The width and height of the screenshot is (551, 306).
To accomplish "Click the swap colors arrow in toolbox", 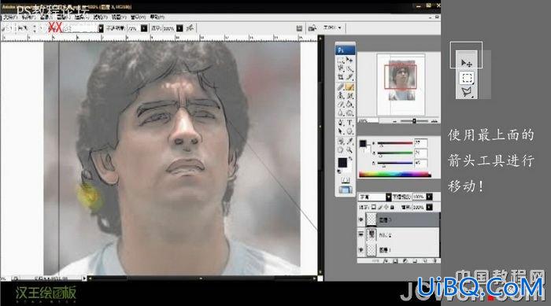I will coord(350,159).
